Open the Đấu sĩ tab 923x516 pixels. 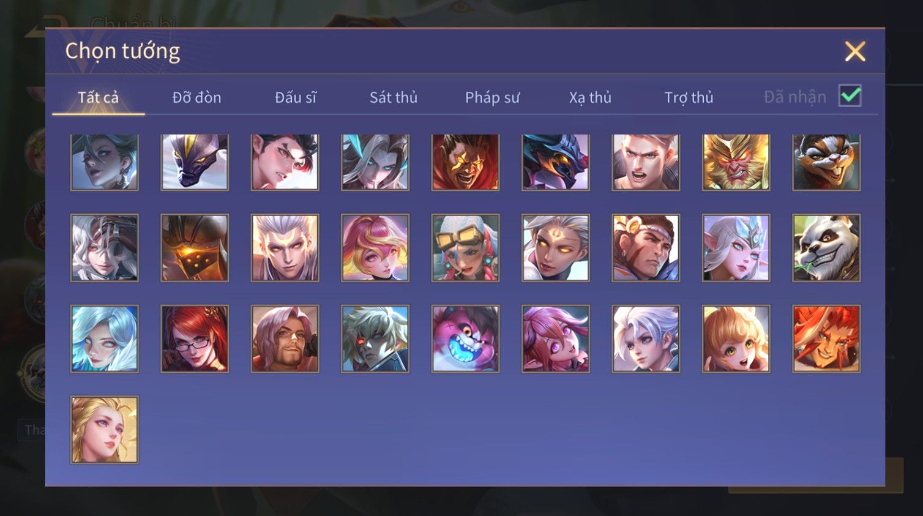pyautogui.click(x=295, y=97)
